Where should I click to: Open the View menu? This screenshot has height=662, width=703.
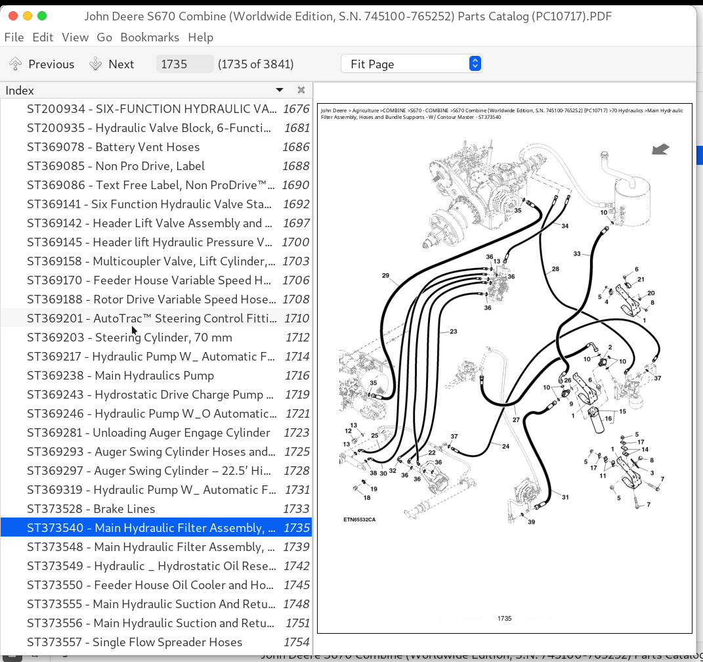pyautogui.click(x=75, y=37)
